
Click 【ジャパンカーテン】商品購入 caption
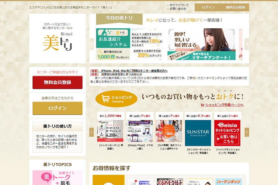point(110,147)
